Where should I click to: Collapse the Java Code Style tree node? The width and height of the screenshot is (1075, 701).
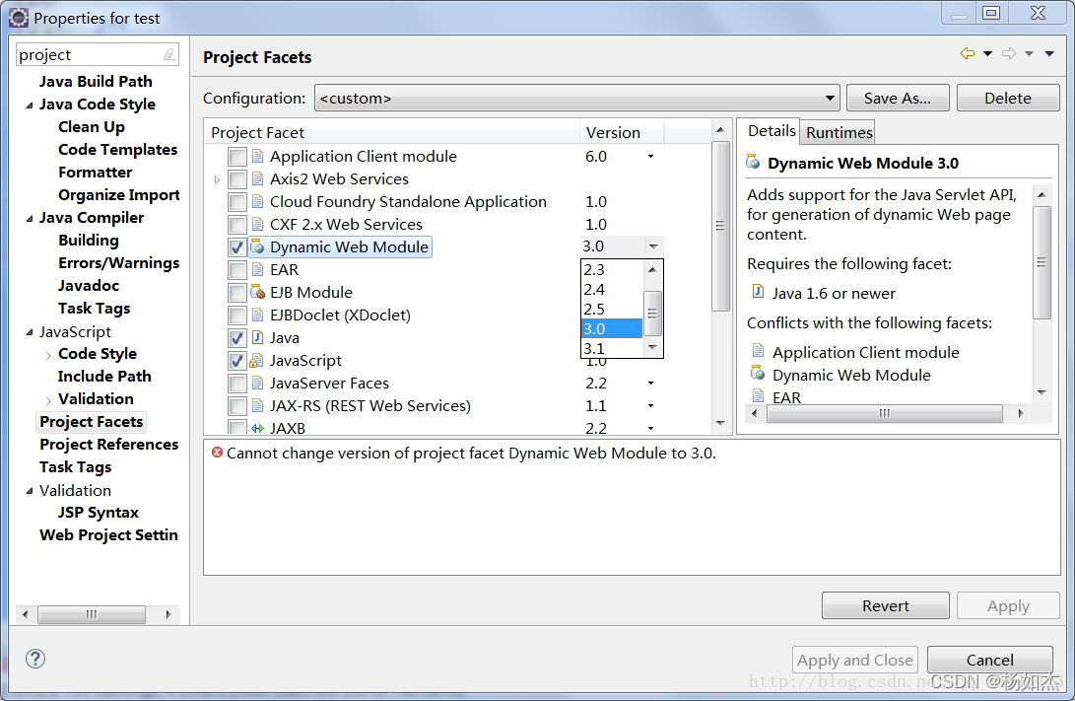pyautogui.click(x=29, y=105)
